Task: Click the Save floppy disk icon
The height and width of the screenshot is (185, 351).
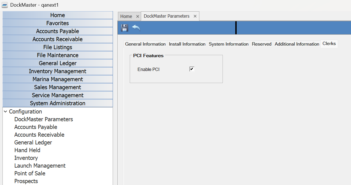Action: click(125, 28)
